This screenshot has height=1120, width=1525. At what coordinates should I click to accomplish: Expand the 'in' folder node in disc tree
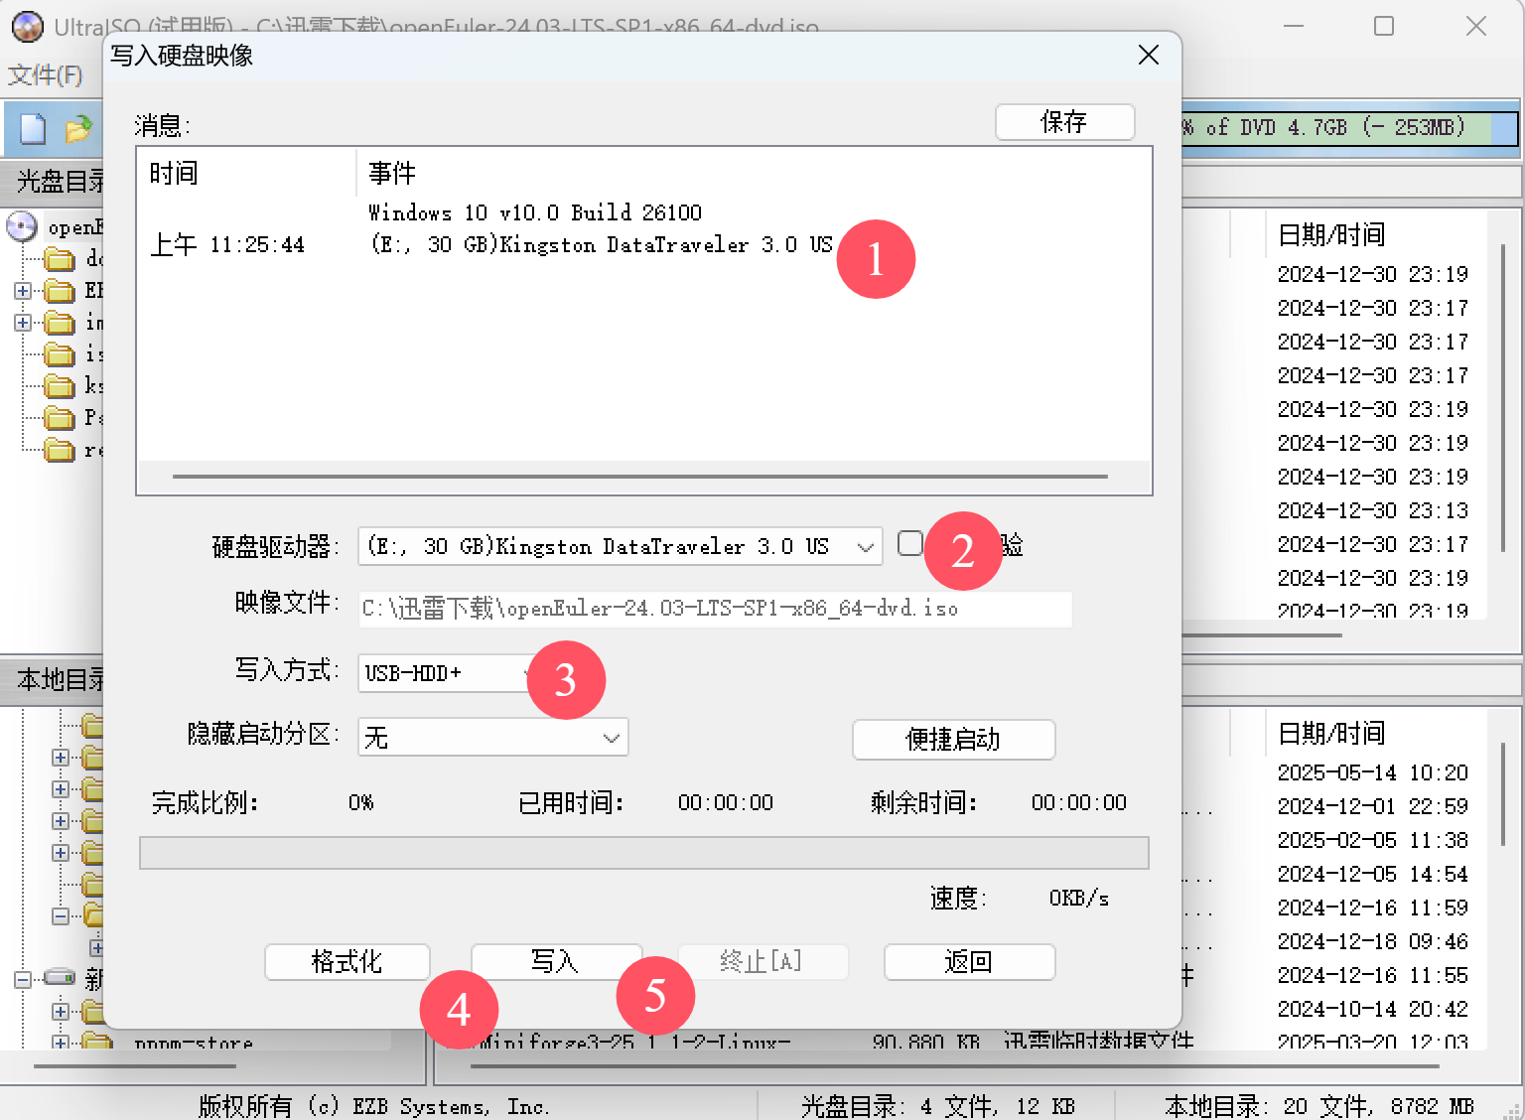pos(23,323)
